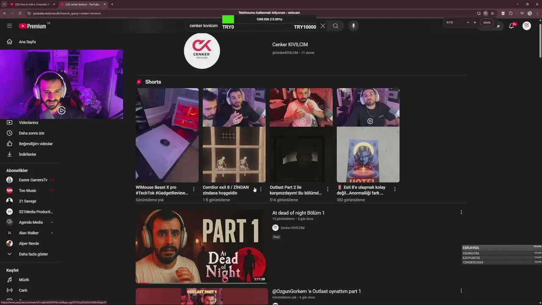Viewport: 542px width, 305px height.
Task: Open Alan Walker subscription
Action: 29,233
